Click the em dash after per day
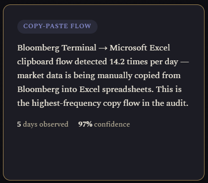The height and width of the screenshot is (183, 208). coord(185,62)
